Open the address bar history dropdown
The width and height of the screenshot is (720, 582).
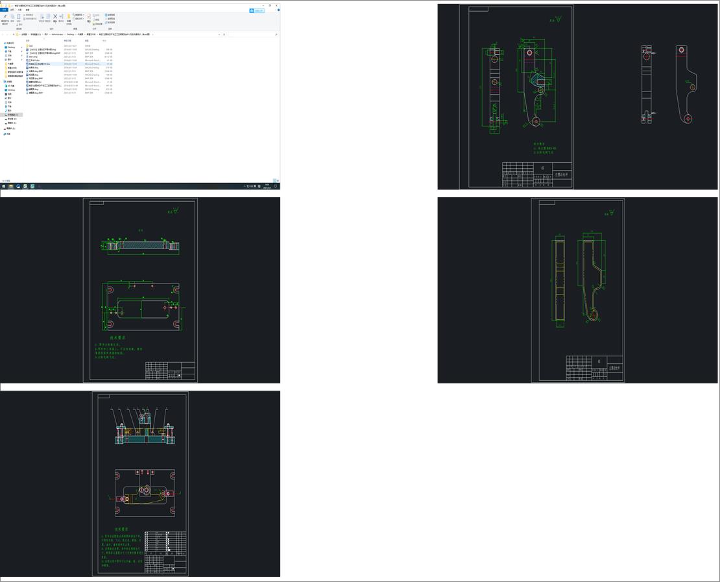219,34
